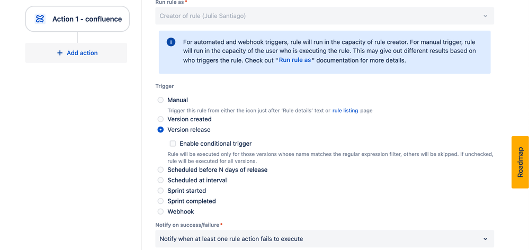Choose the Scheduled at interval trigger
The height and width of the screenshot is (250, 529).
point(160,180)
